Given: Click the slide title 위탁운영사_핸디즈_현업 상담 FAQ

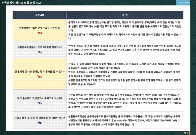Looking at the screenshot, I should tap(19, 3).
